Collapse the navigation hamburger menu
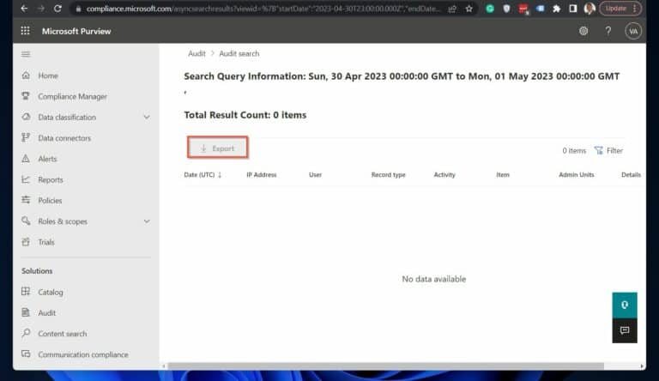Viewport: 659px width, 381px height. tap(26, 54)
